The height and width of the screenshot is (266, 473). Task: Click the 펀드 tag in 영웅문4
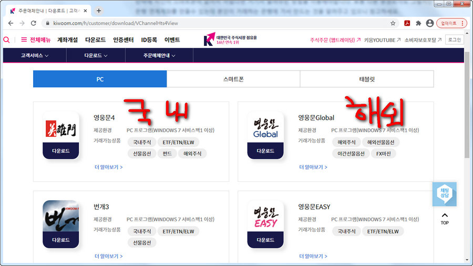pyautogui.click(x=167, y=154)
